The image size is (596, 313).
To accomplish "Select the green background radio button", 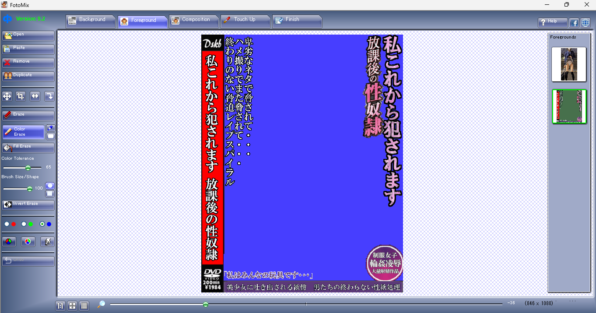I will tap(24, 224).
